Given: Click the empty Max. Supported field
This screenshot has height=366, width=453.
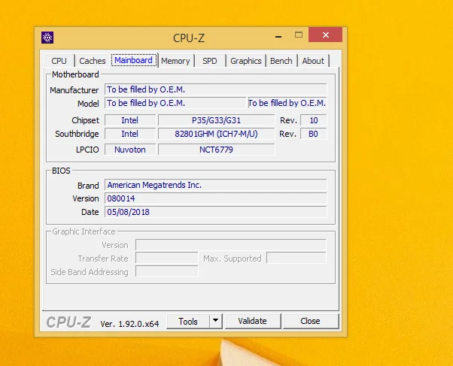Looking at the screenshot, I should click(x=296, y=258).
